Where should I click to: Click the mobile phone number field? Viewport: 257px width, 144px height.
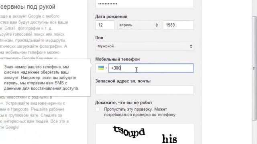pos(151,68)
